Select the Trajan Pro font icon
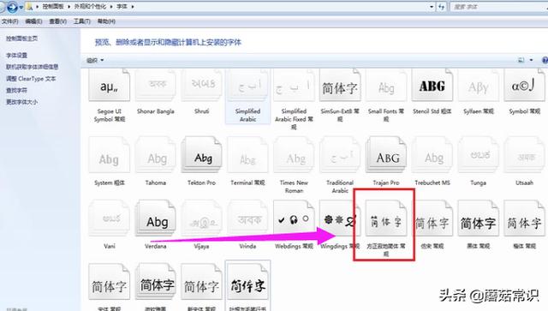The width and height of the screenshot is (548, 311). tap(386, 155)
